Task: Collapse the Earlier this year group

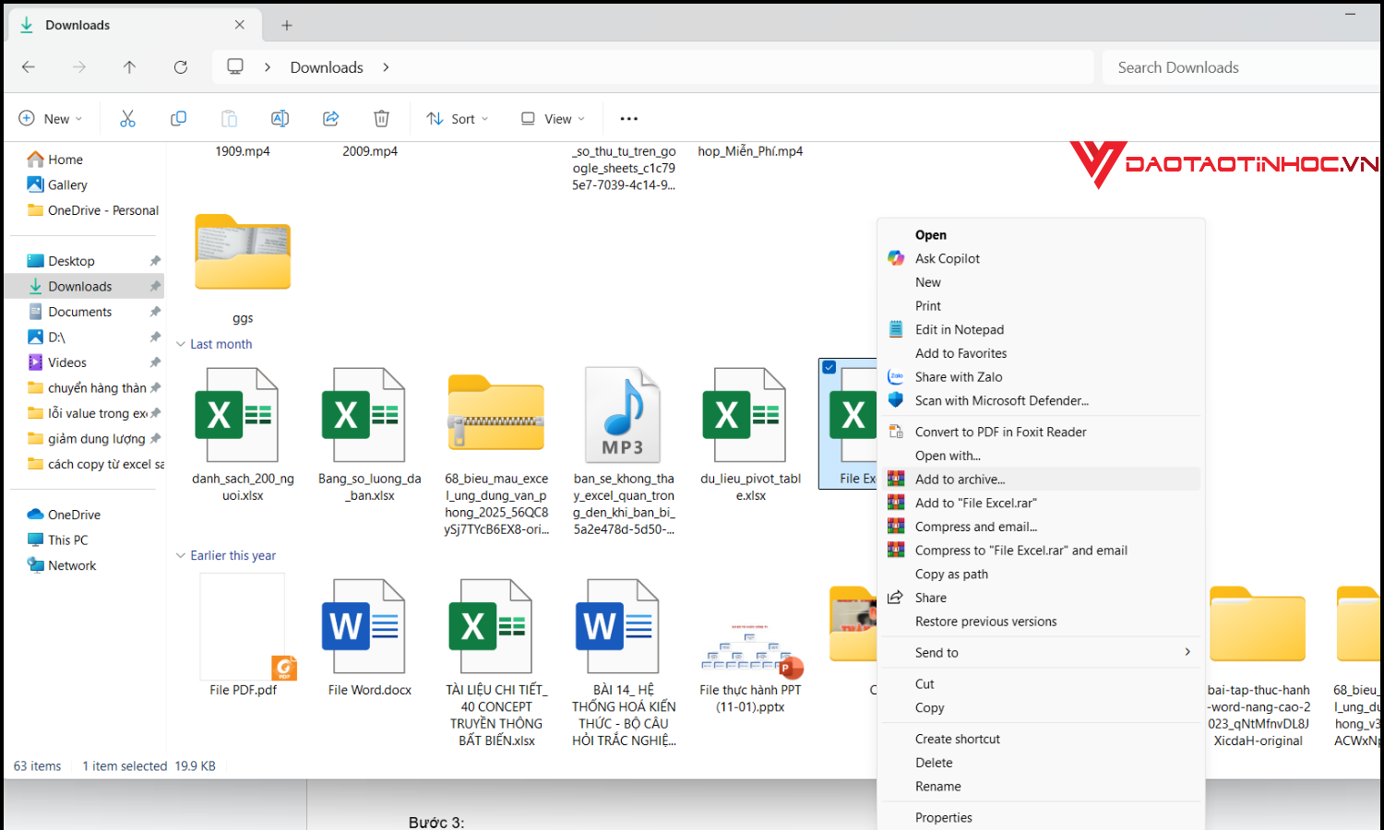Action: 181,556
